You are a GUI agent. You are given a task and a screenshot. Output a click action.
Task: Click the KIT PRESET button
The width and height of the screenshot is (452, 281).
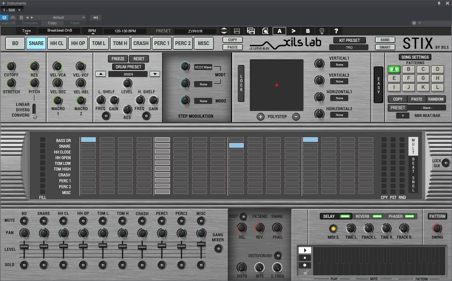coord(349,40)
